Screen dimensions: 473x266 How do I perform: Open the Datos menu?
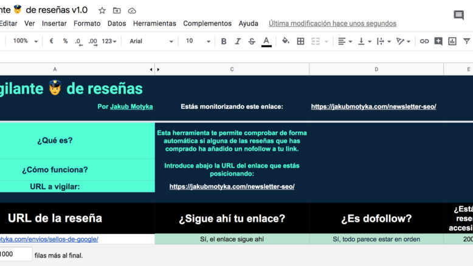point(117,24)
